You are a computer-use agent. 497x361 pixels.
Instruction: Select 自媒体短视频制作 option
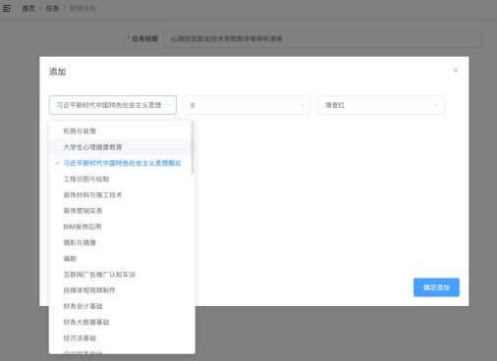click(x=121, y=290)
